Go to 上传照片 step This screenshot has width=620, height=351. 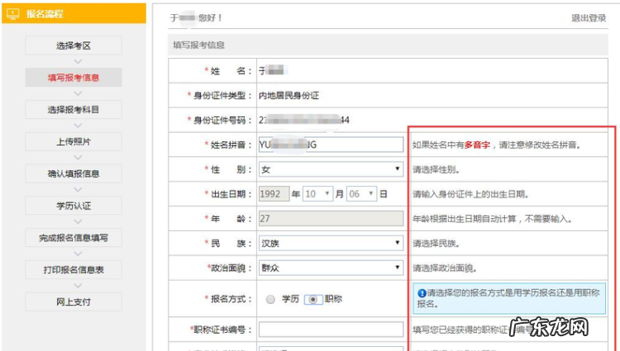point(73,141)
